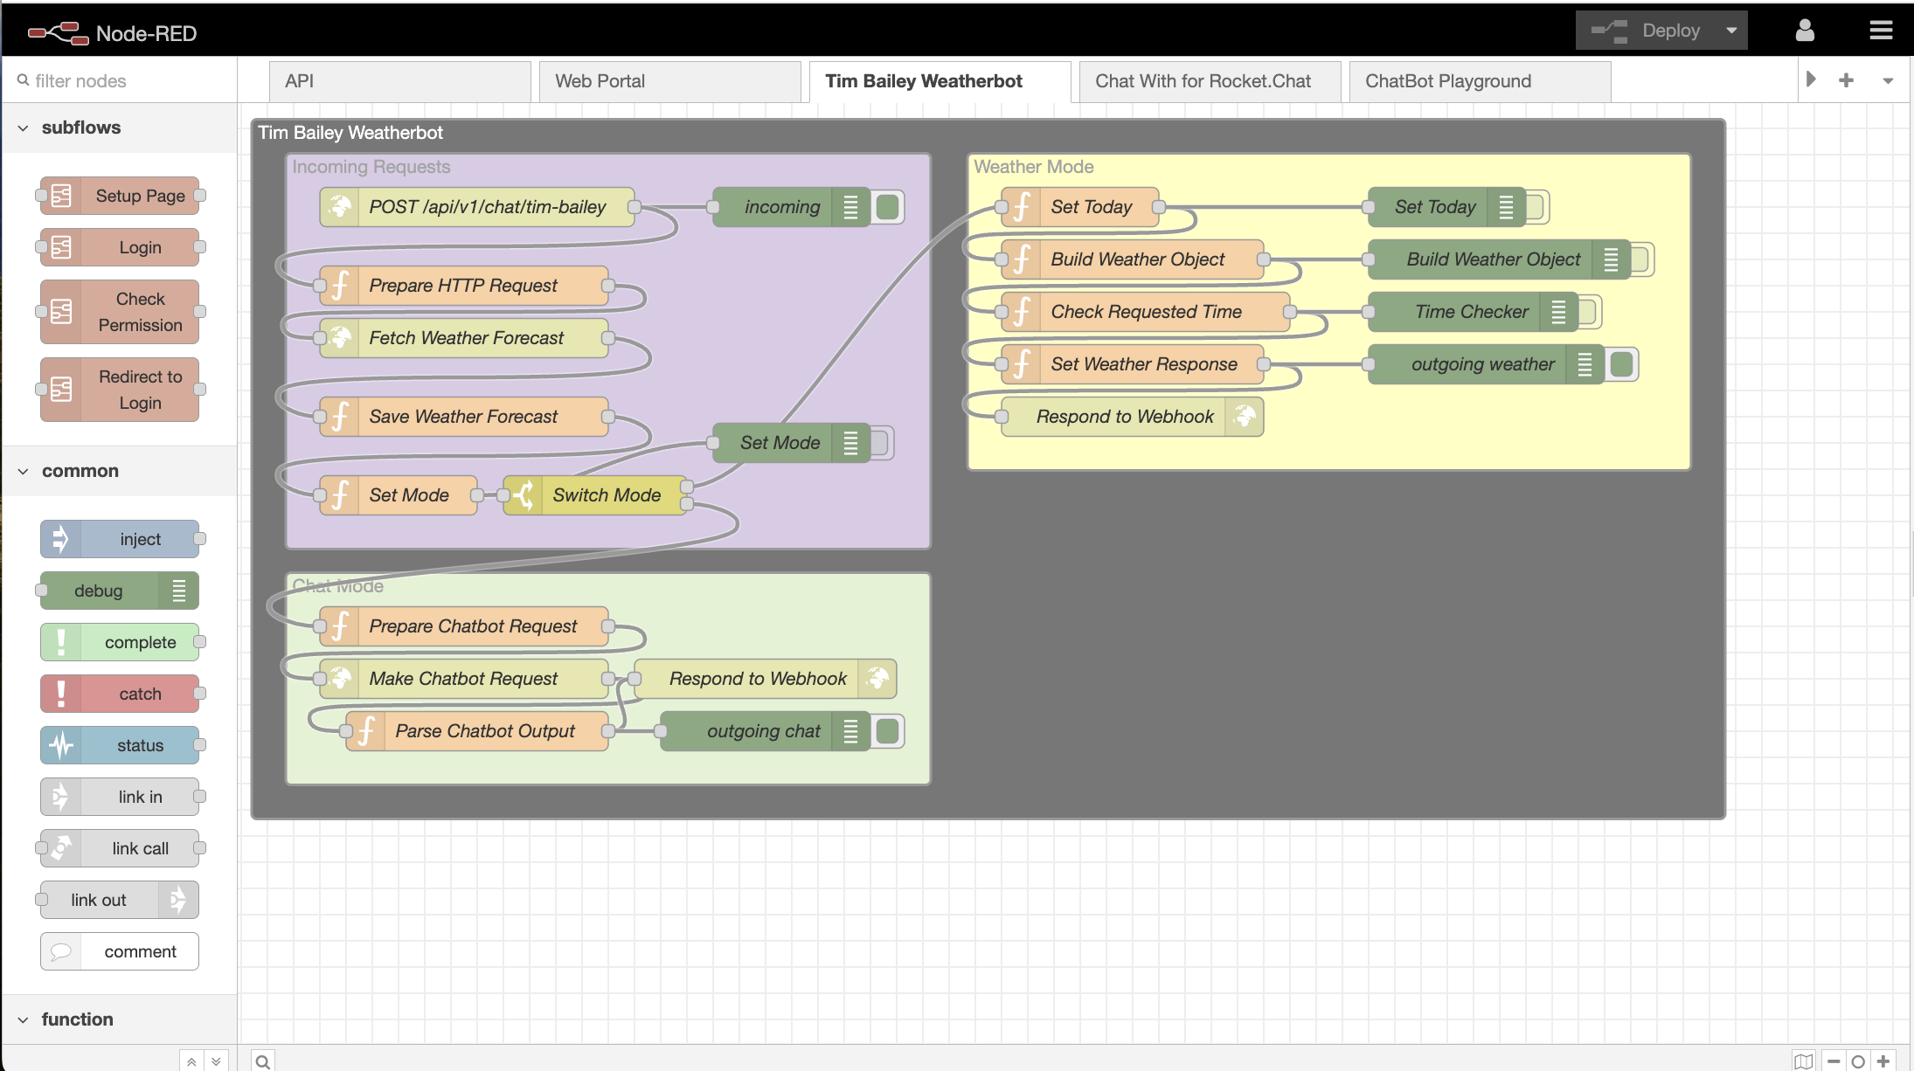The height and width of the screenshot is (1071, 1914).
Task: Select the Prepare HTTP Request function node
Action: point(464,286)
